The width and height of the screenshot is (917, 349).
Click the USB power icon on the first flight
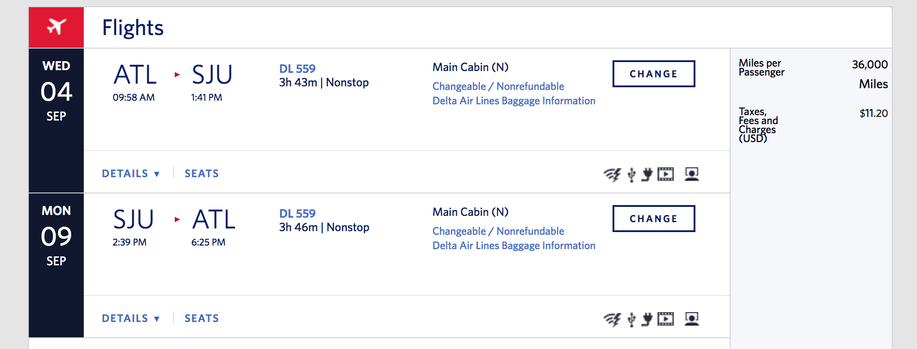tap(631, 174)
